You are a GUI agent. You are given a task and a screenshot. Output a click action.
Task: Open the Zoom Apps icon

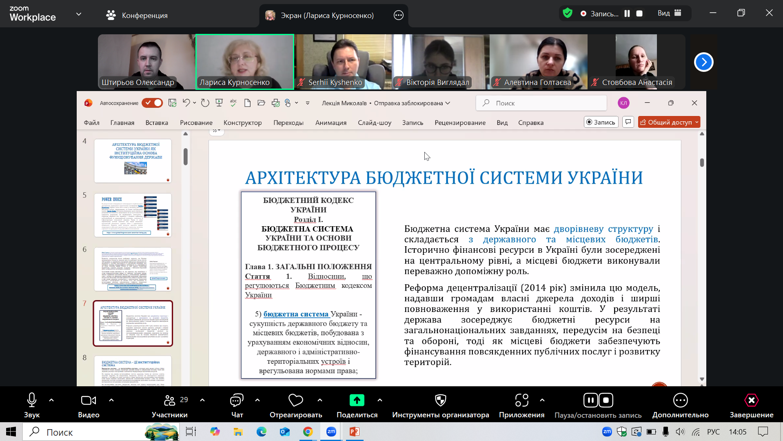coord(521,401)
